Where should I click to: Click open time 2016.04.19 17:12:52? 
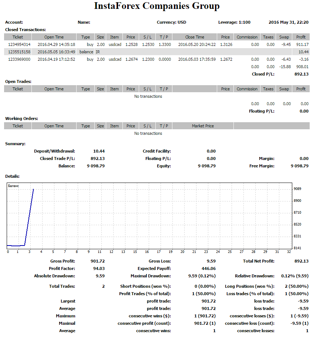(x=57, y=59)
